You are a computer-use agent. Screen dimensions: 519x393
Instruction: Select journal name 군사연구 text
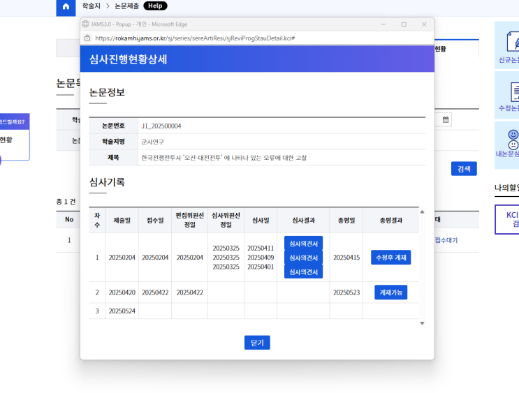(x=152, y=142)
